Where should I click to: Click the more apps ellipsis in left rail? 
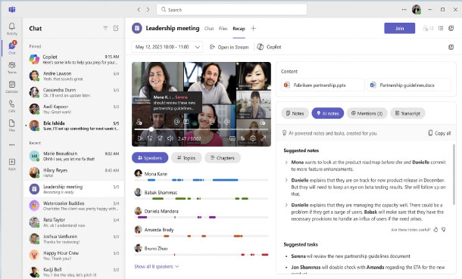pyautogui.click(x=12, y=144)
